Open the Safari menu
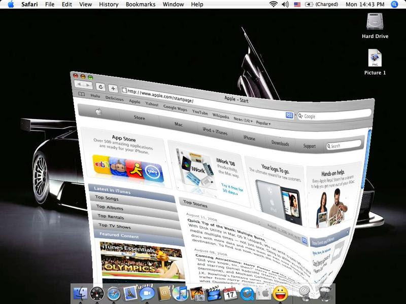This screenshot has height=304, width=406. 29,5
